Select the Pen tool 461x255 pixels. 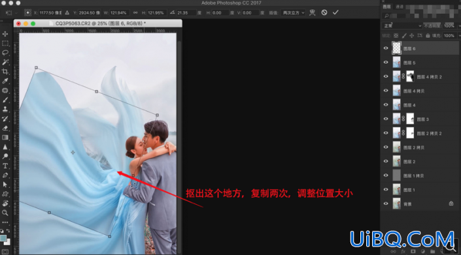5,175
